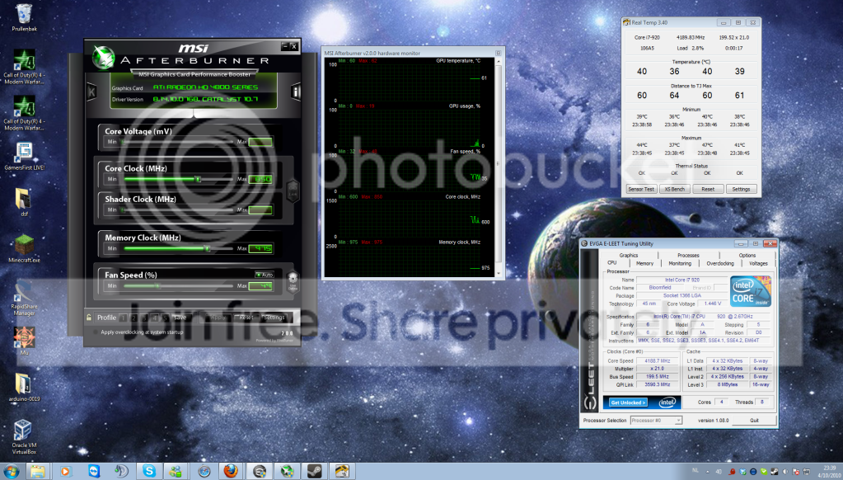Open Windows Start orb

[11, 472]
